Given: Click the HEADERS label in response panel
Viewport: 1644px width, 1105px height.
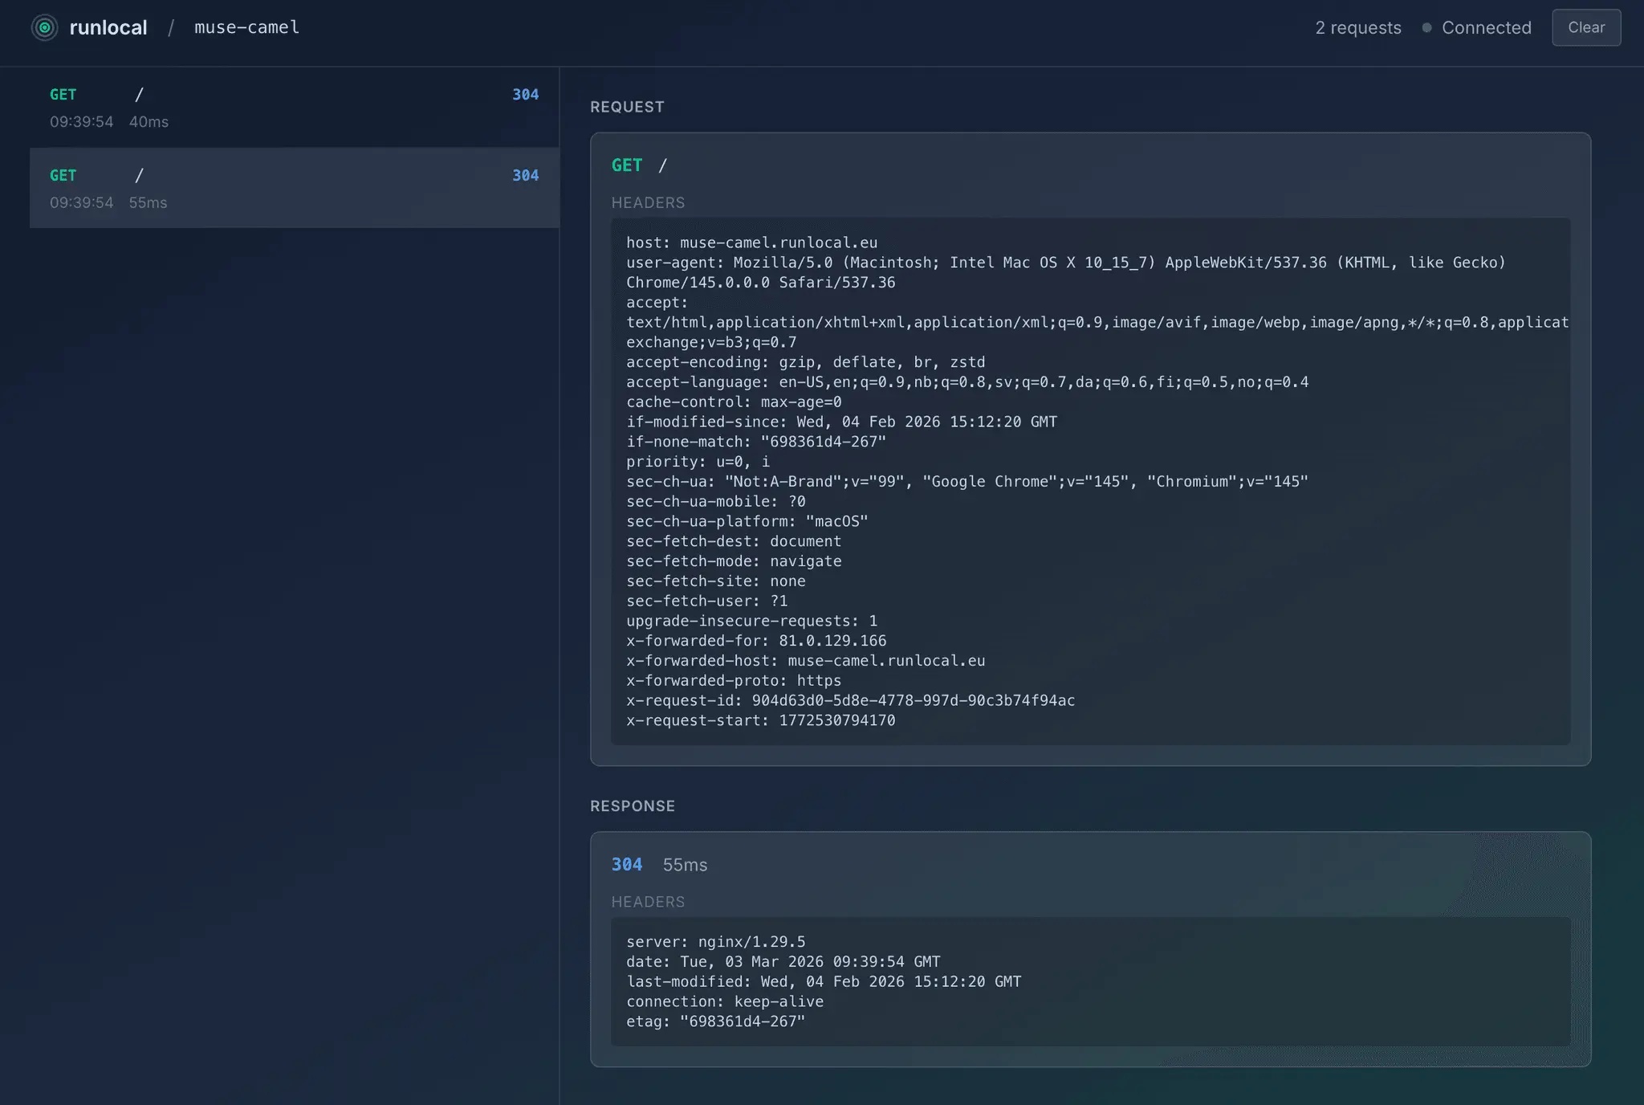Looking at the screenshot, I should [x=649, y=902].
